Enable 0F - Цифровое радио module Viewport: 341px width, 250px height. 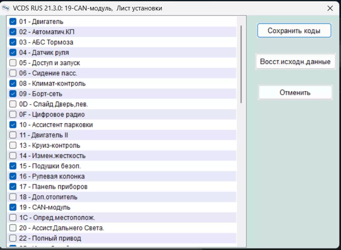tap(13, 114)
